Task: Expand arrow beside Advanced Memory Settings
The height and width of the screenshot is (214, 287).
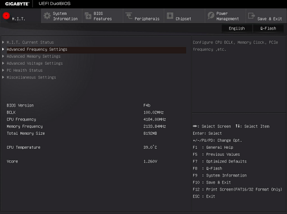Action: pyautogui.click(x=3, y=56)
